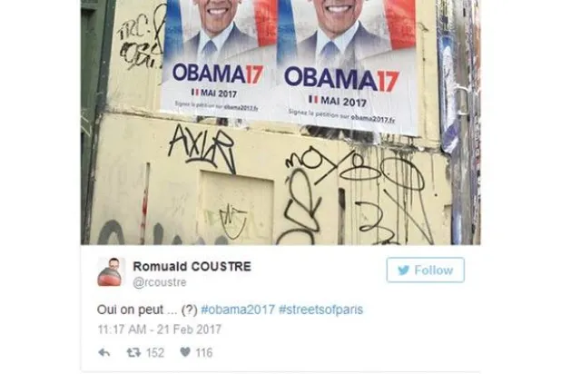Open the left OBAMA17 poster in photo
Screen dimensions: 561x374
pos(218,57)
